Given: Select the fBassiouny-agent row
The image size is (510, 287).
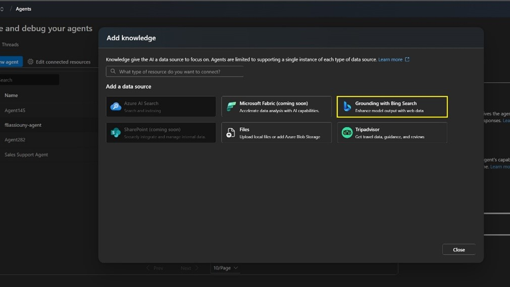Looking at the screenshot, I should (x=49, y=125).
